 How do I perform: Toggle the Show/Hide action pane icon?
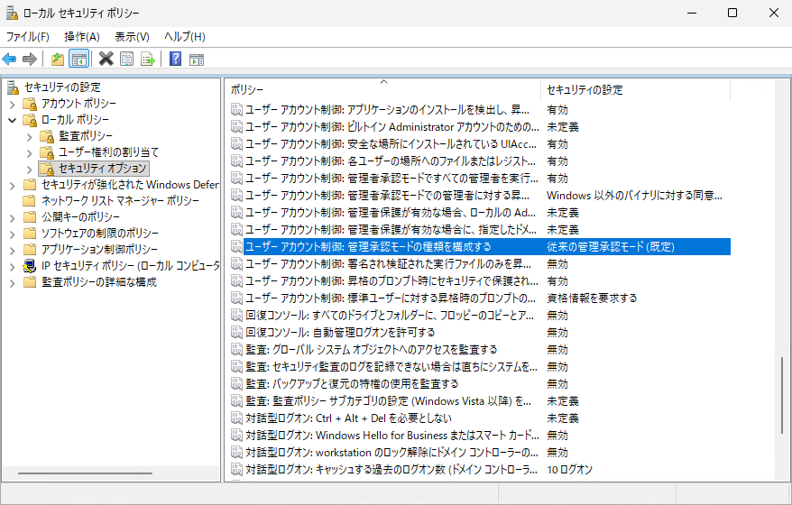(197, 60)
